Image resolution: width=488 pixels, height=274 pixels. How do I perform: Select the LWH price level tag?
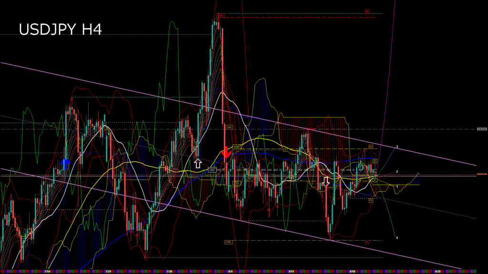[229, 127]
